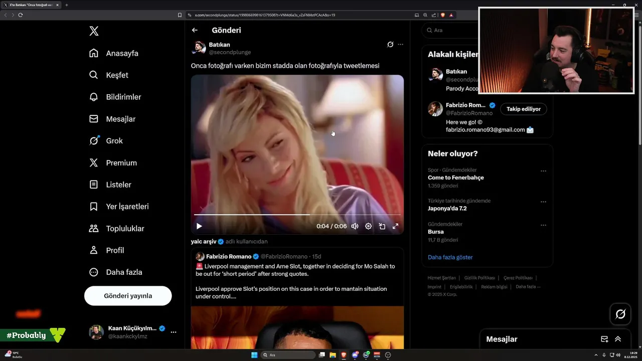642x361 pixels.
Task: Reload the page in browser toolbar
Action: [x=21, y=15]
